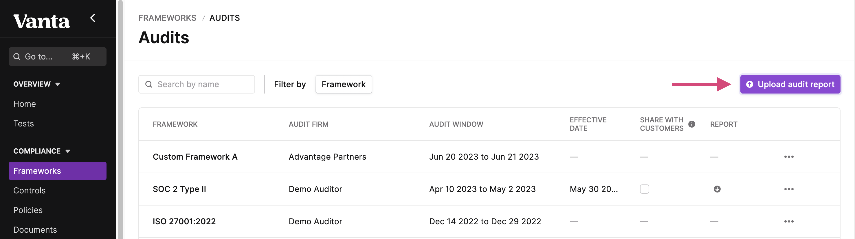Download the SOC 2 Type II report
The image size is (855, 239).
point(717,189)
